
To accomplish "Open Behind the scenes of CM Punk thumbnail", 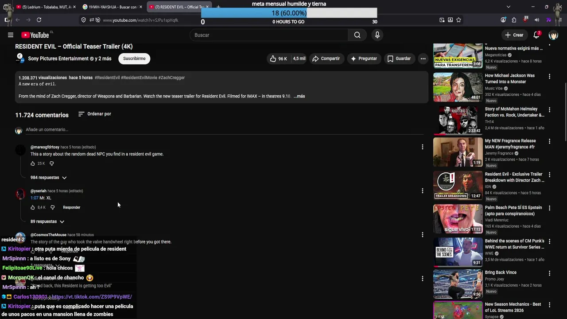I will 458,252.
